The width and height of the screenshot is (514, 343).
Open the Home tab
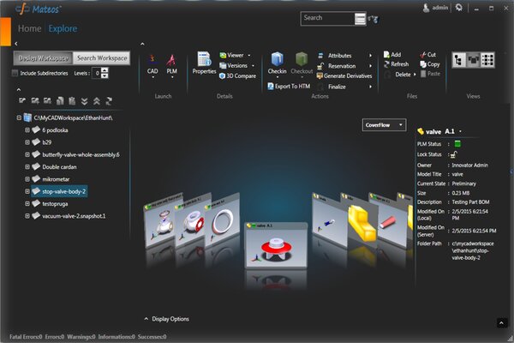(x=29, y=28)
